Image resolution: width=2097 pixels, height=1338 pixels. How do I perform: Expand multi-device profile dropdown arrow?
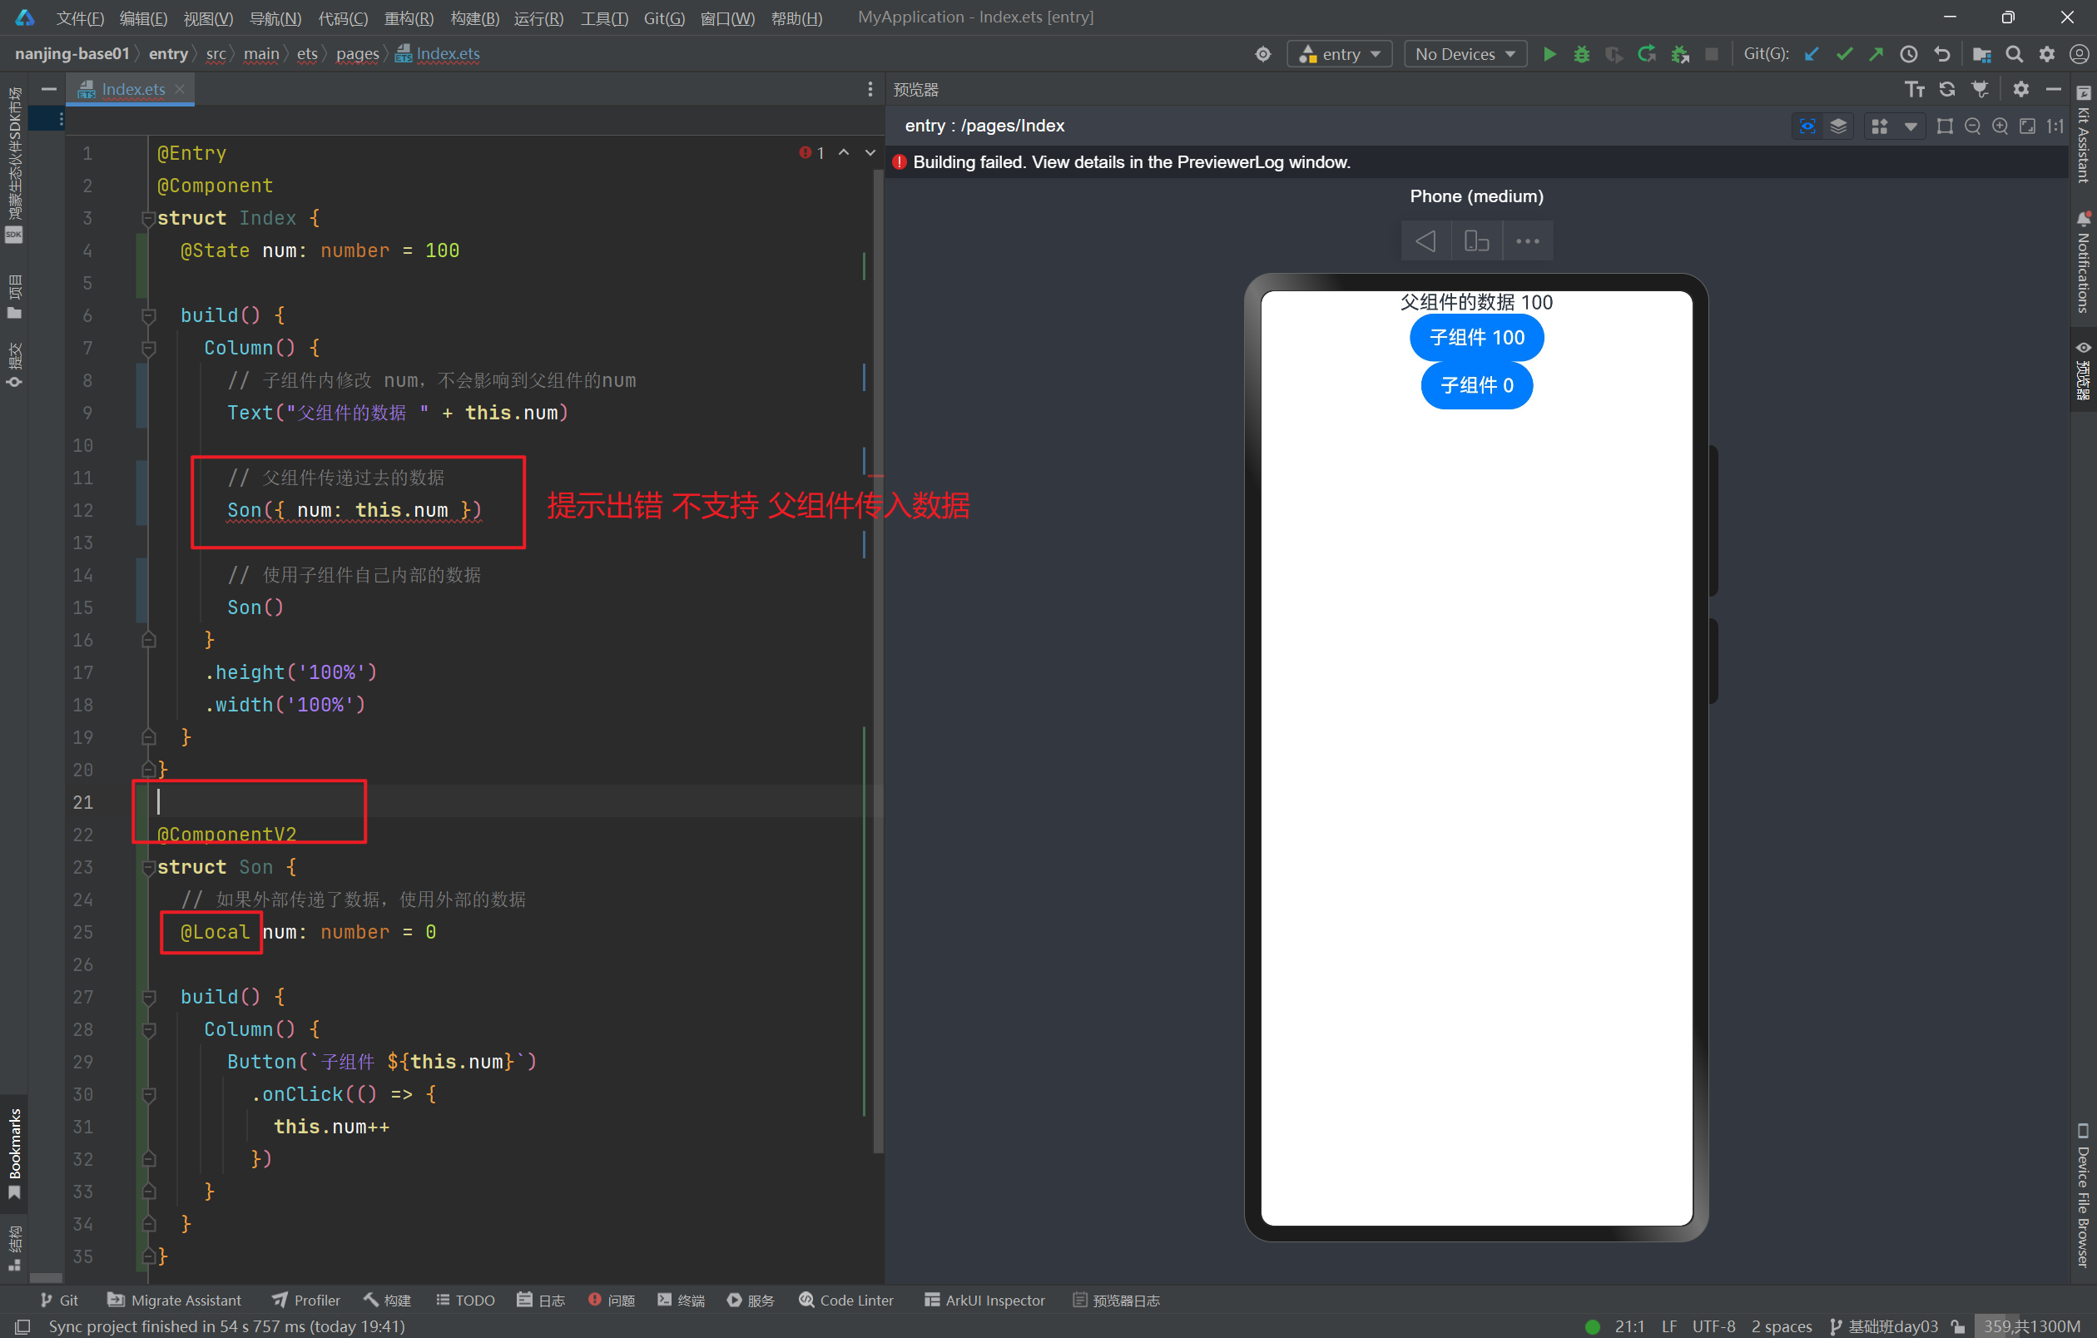pyautogui.click(x=1910, y=126)
